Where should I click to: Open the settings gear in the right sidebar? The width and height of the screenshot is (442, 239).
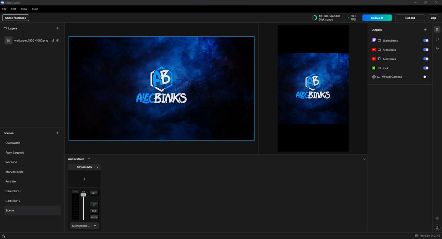[x=437, y=218]
